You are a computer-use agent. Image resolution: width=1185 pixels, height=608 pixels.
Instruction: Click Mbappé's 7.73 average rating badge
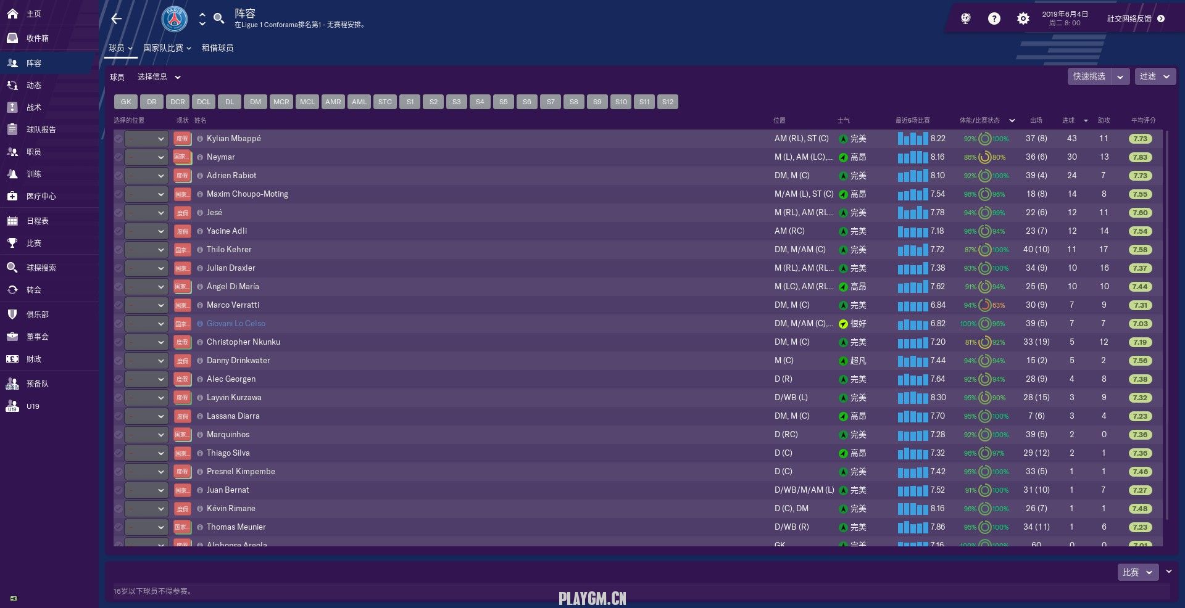[1140, 139]
